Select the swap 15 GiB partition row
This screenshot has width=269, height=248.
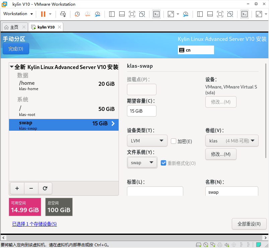click(x=64, y=125)
